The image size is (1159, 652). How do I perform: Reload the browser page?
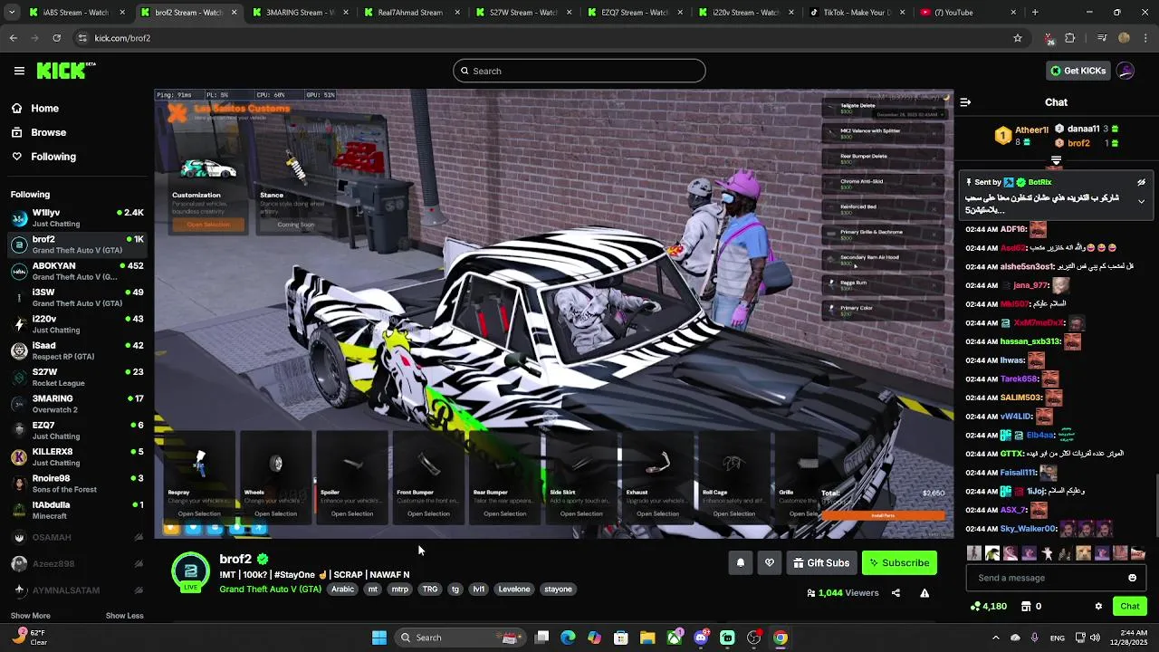(x=56, y=38)
